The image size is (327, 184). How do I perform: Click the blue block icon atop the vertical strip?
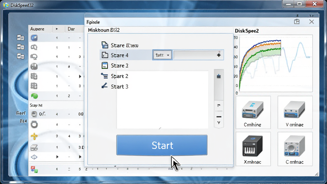218,76
